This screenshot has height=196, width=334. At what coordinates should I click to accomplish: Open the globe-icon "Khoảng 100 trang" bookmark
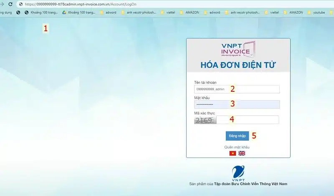(41, 13)
